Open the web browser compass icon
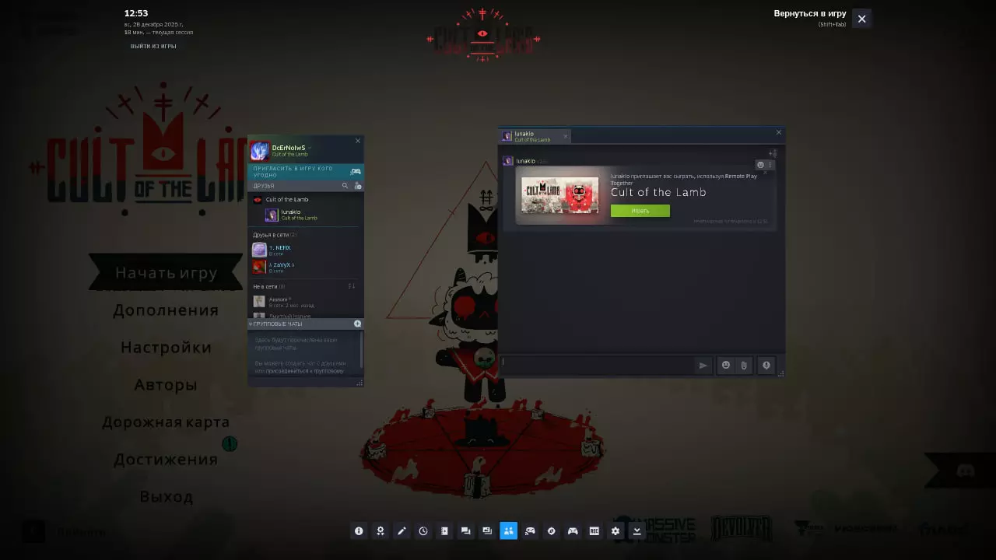Image resolution: width=996 pixels, height=560 pixels. click(x=551, y=531)
